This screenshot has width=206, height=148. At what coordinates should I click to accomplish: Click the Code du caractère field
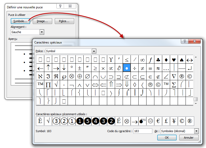pyautogui.click(x=143, y=131)
